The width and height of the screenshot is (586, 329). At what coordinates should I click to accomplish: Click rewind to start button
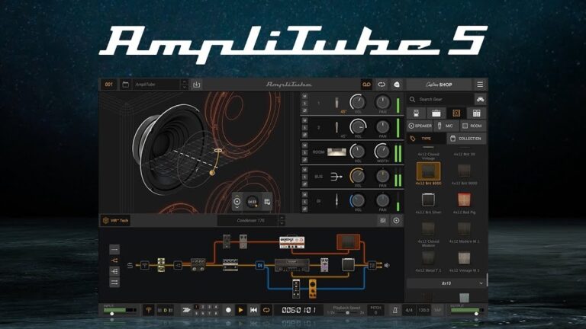click(253, 310)
